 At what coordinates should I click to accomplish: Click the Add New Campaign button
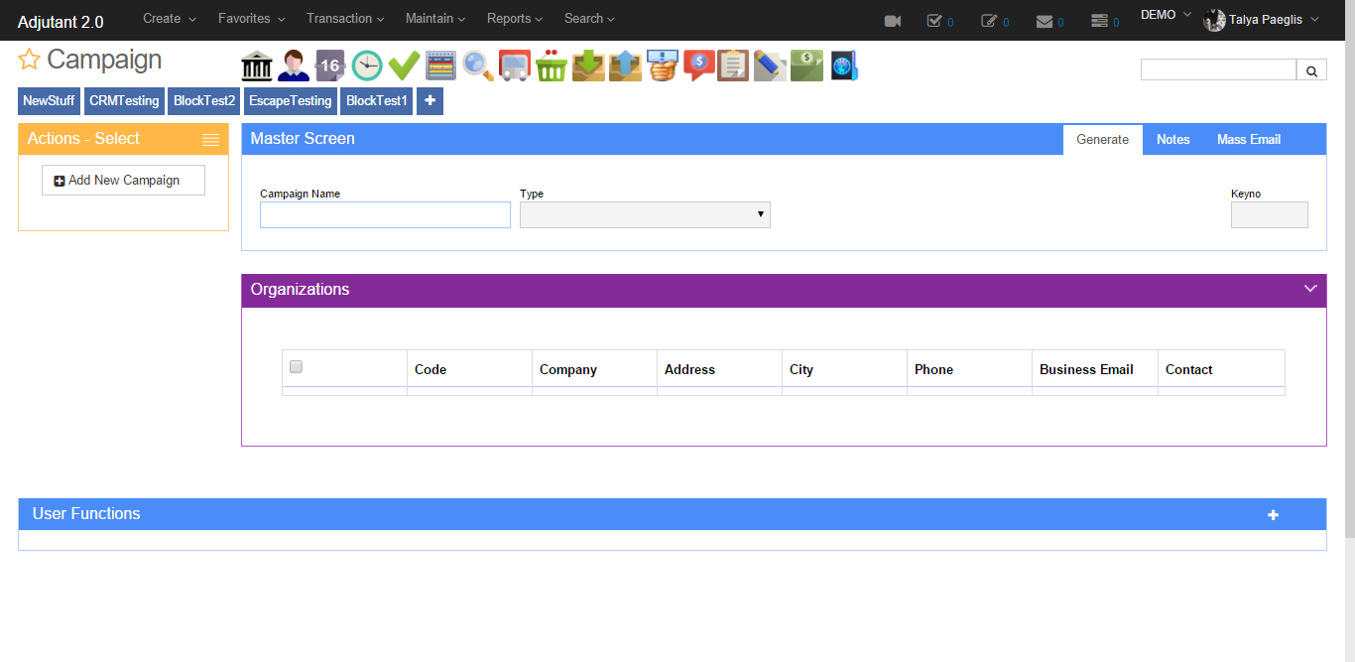pos(123,181)
